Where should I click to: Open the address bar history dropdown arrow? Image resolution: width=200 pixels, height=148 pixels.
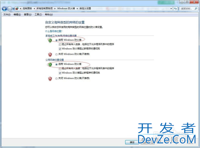pyautogui.click(x=171, y=9)
